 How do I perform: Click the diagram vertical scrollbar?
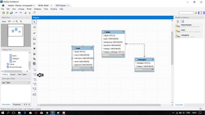click(172, 48)
